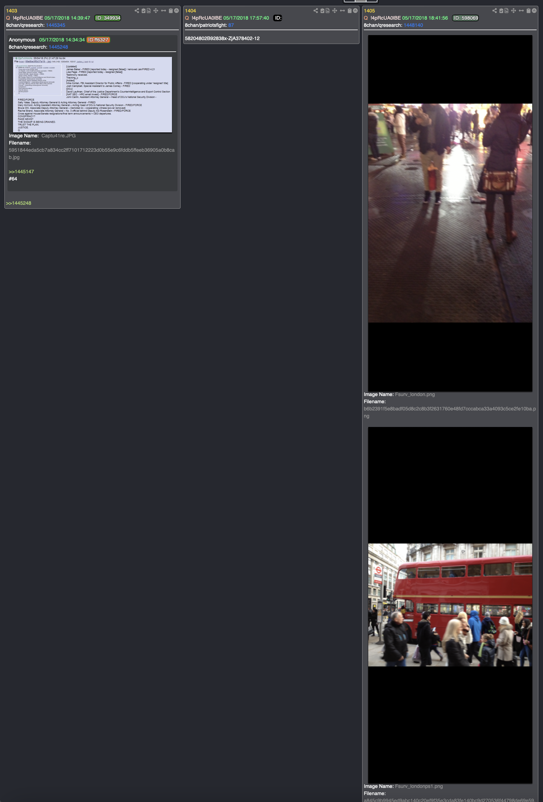543x802 pixels.
Task: Click the image file icon on post 1405
Action: 507,11
